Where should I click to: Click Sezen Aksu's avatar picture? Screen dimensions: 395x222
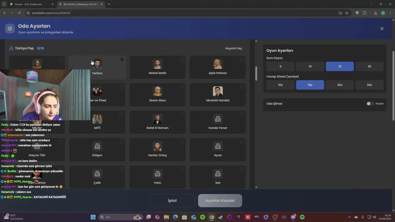157,91
